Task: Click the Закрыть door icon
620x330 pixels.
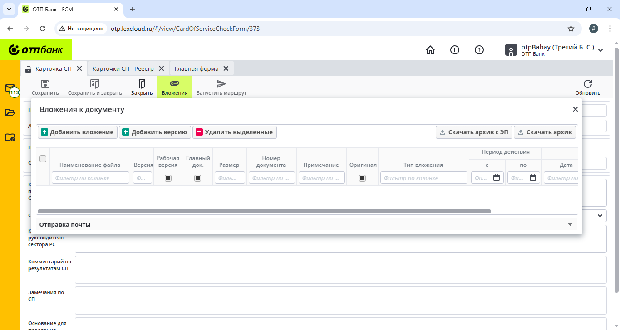Action: pos(142,84)
